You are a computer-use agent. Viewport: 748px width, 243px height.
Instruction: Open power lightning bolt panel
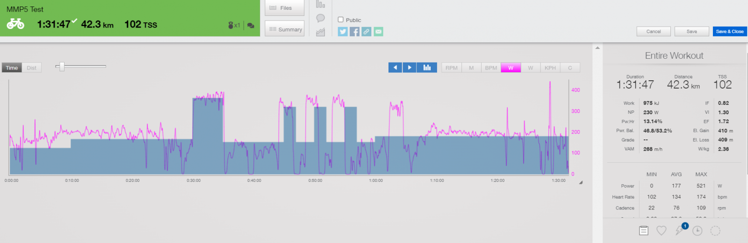(679, 230)
